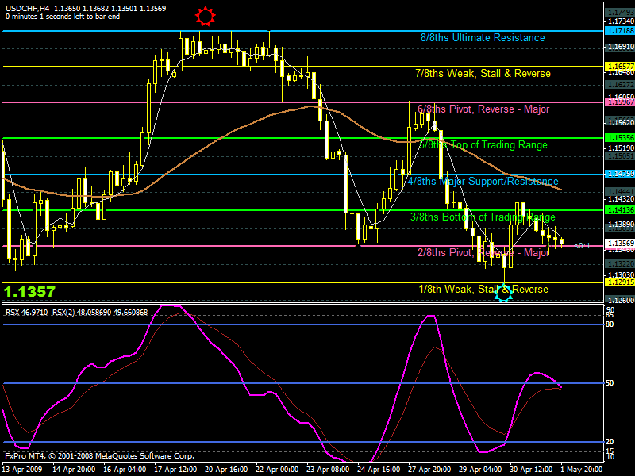Click the 1.15356 green price tag

(620, 138)
